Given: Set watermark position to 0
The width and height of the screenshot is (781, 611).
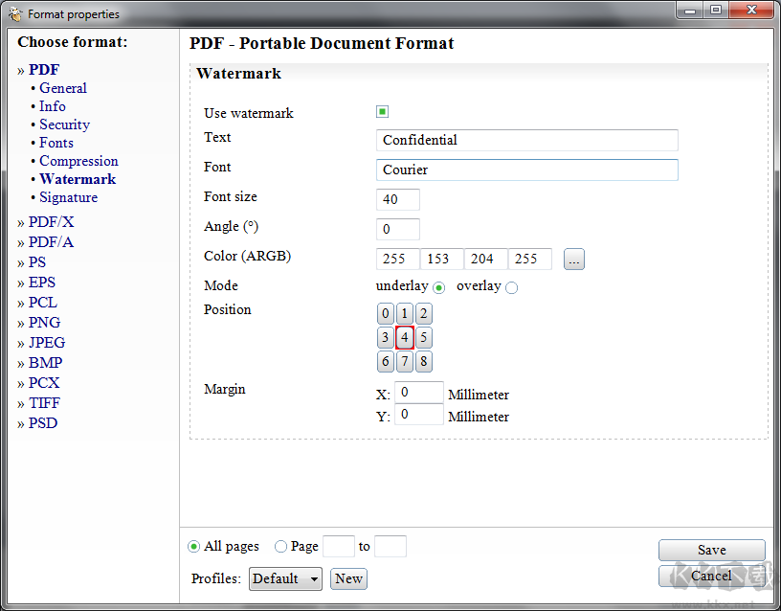Looking at the screenshot, I should [x=385, y=313].
